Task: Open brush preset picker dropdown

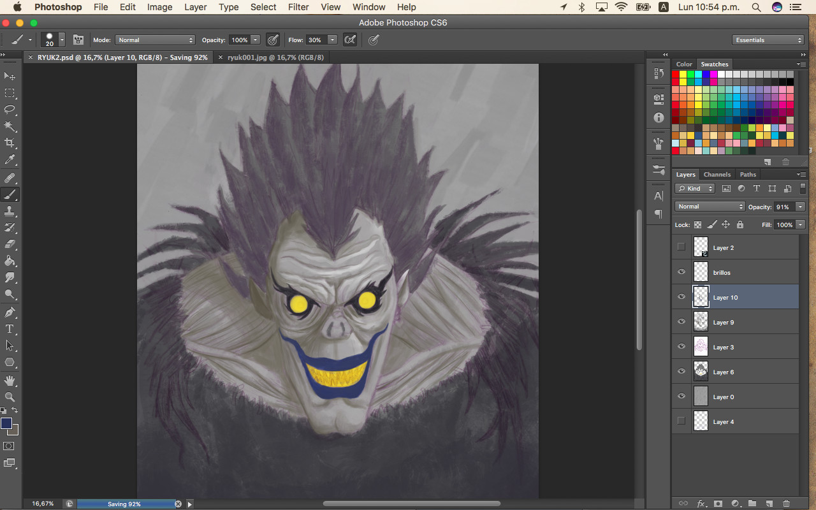Action: (62, 40)
